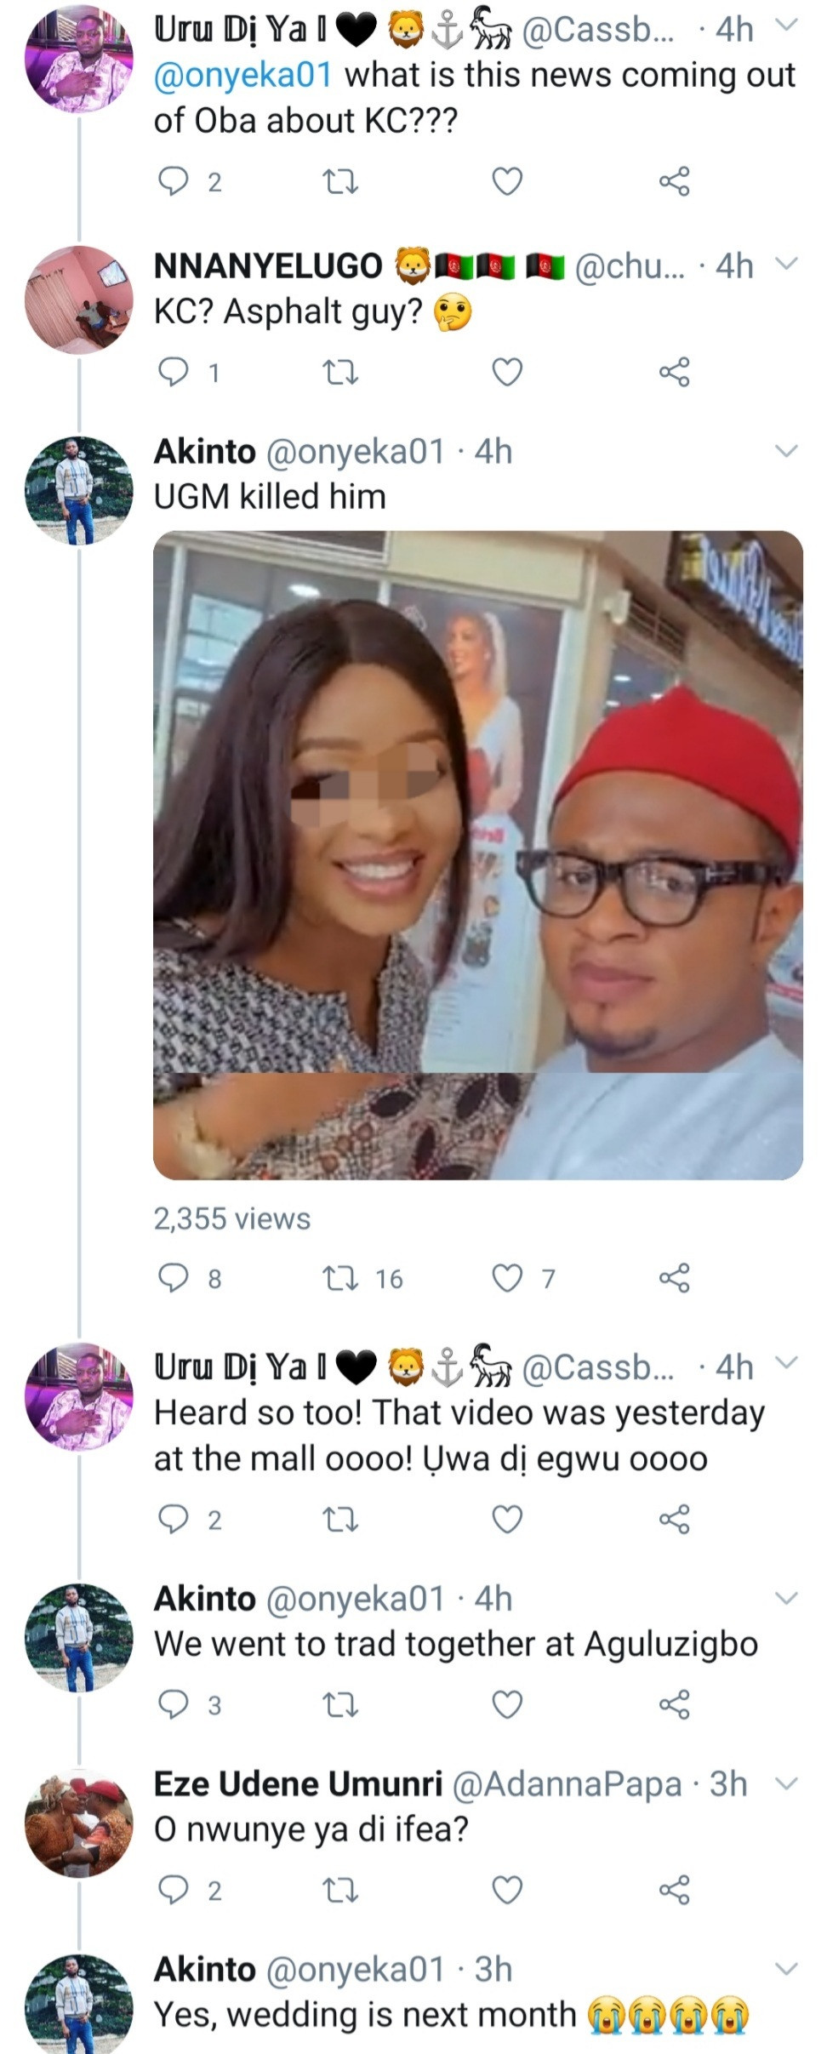Open Akinto's profile name on wedding tweet
Viewport: 827px width, 2054px height.
coord(204,1970)
